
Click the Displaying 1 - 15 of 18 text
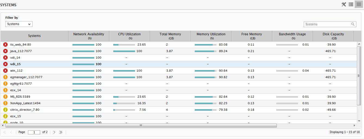(x=345, y=132)
